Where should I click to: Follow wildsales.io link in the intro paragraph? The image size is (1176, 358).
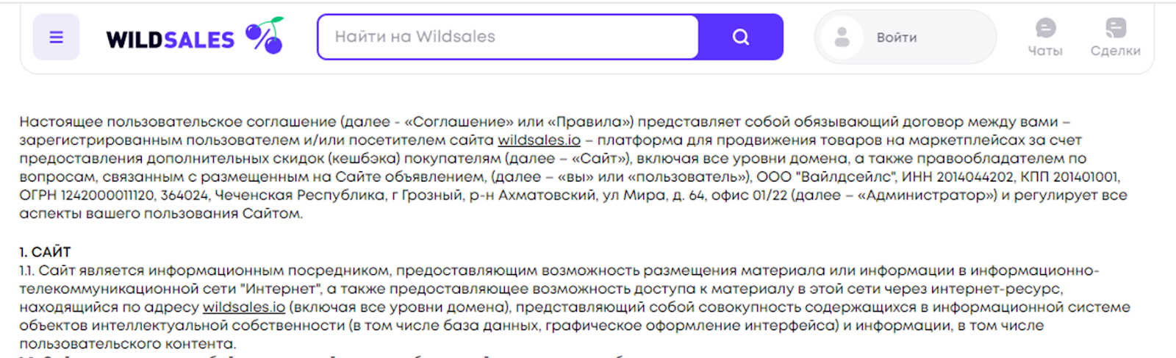(539, 140)
